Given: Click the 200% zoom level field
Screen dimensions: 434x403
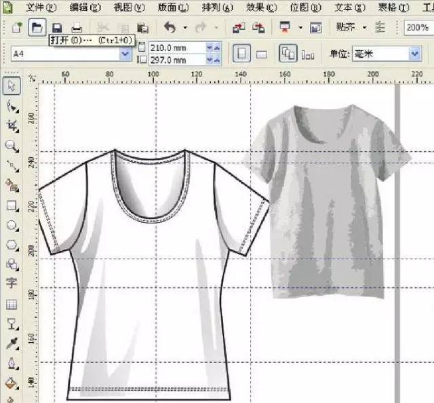Looking at the screenshot, I should (x=416, y=28).
